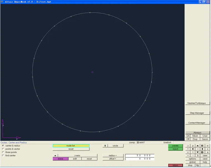Click the spin rotation circle-arrow icon
The image size is (211, 168).
(202, 152)
